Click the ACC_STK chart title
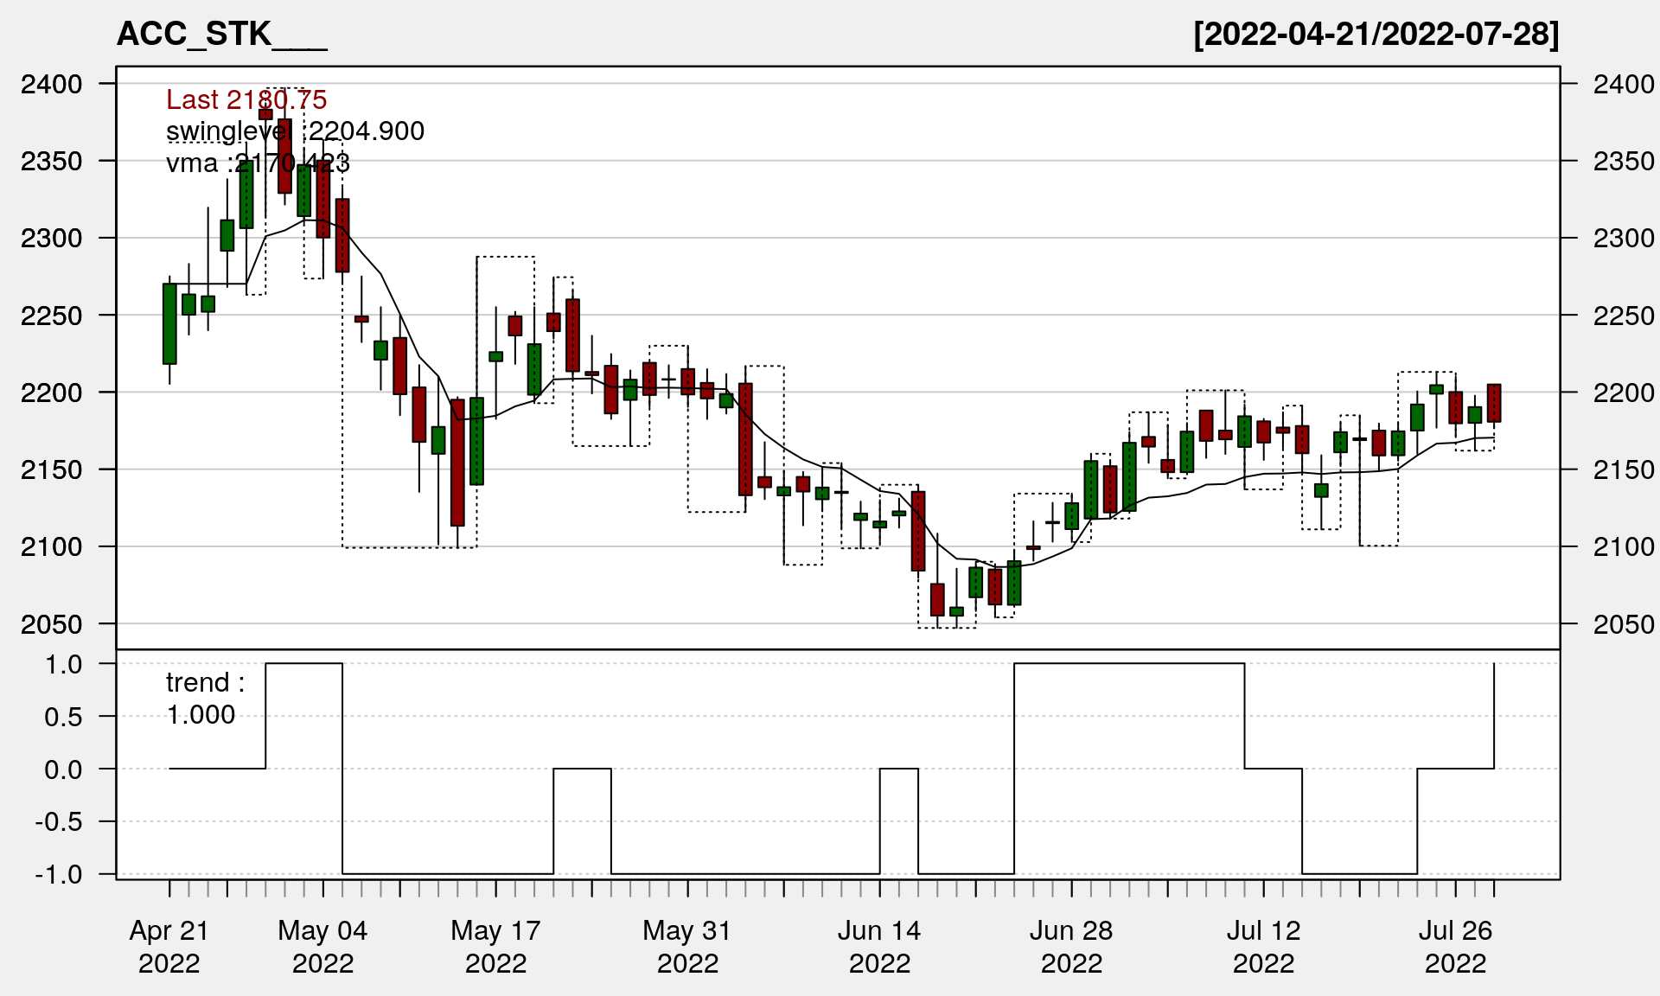This screenshot has width=1660, height=996. point(221,35)
